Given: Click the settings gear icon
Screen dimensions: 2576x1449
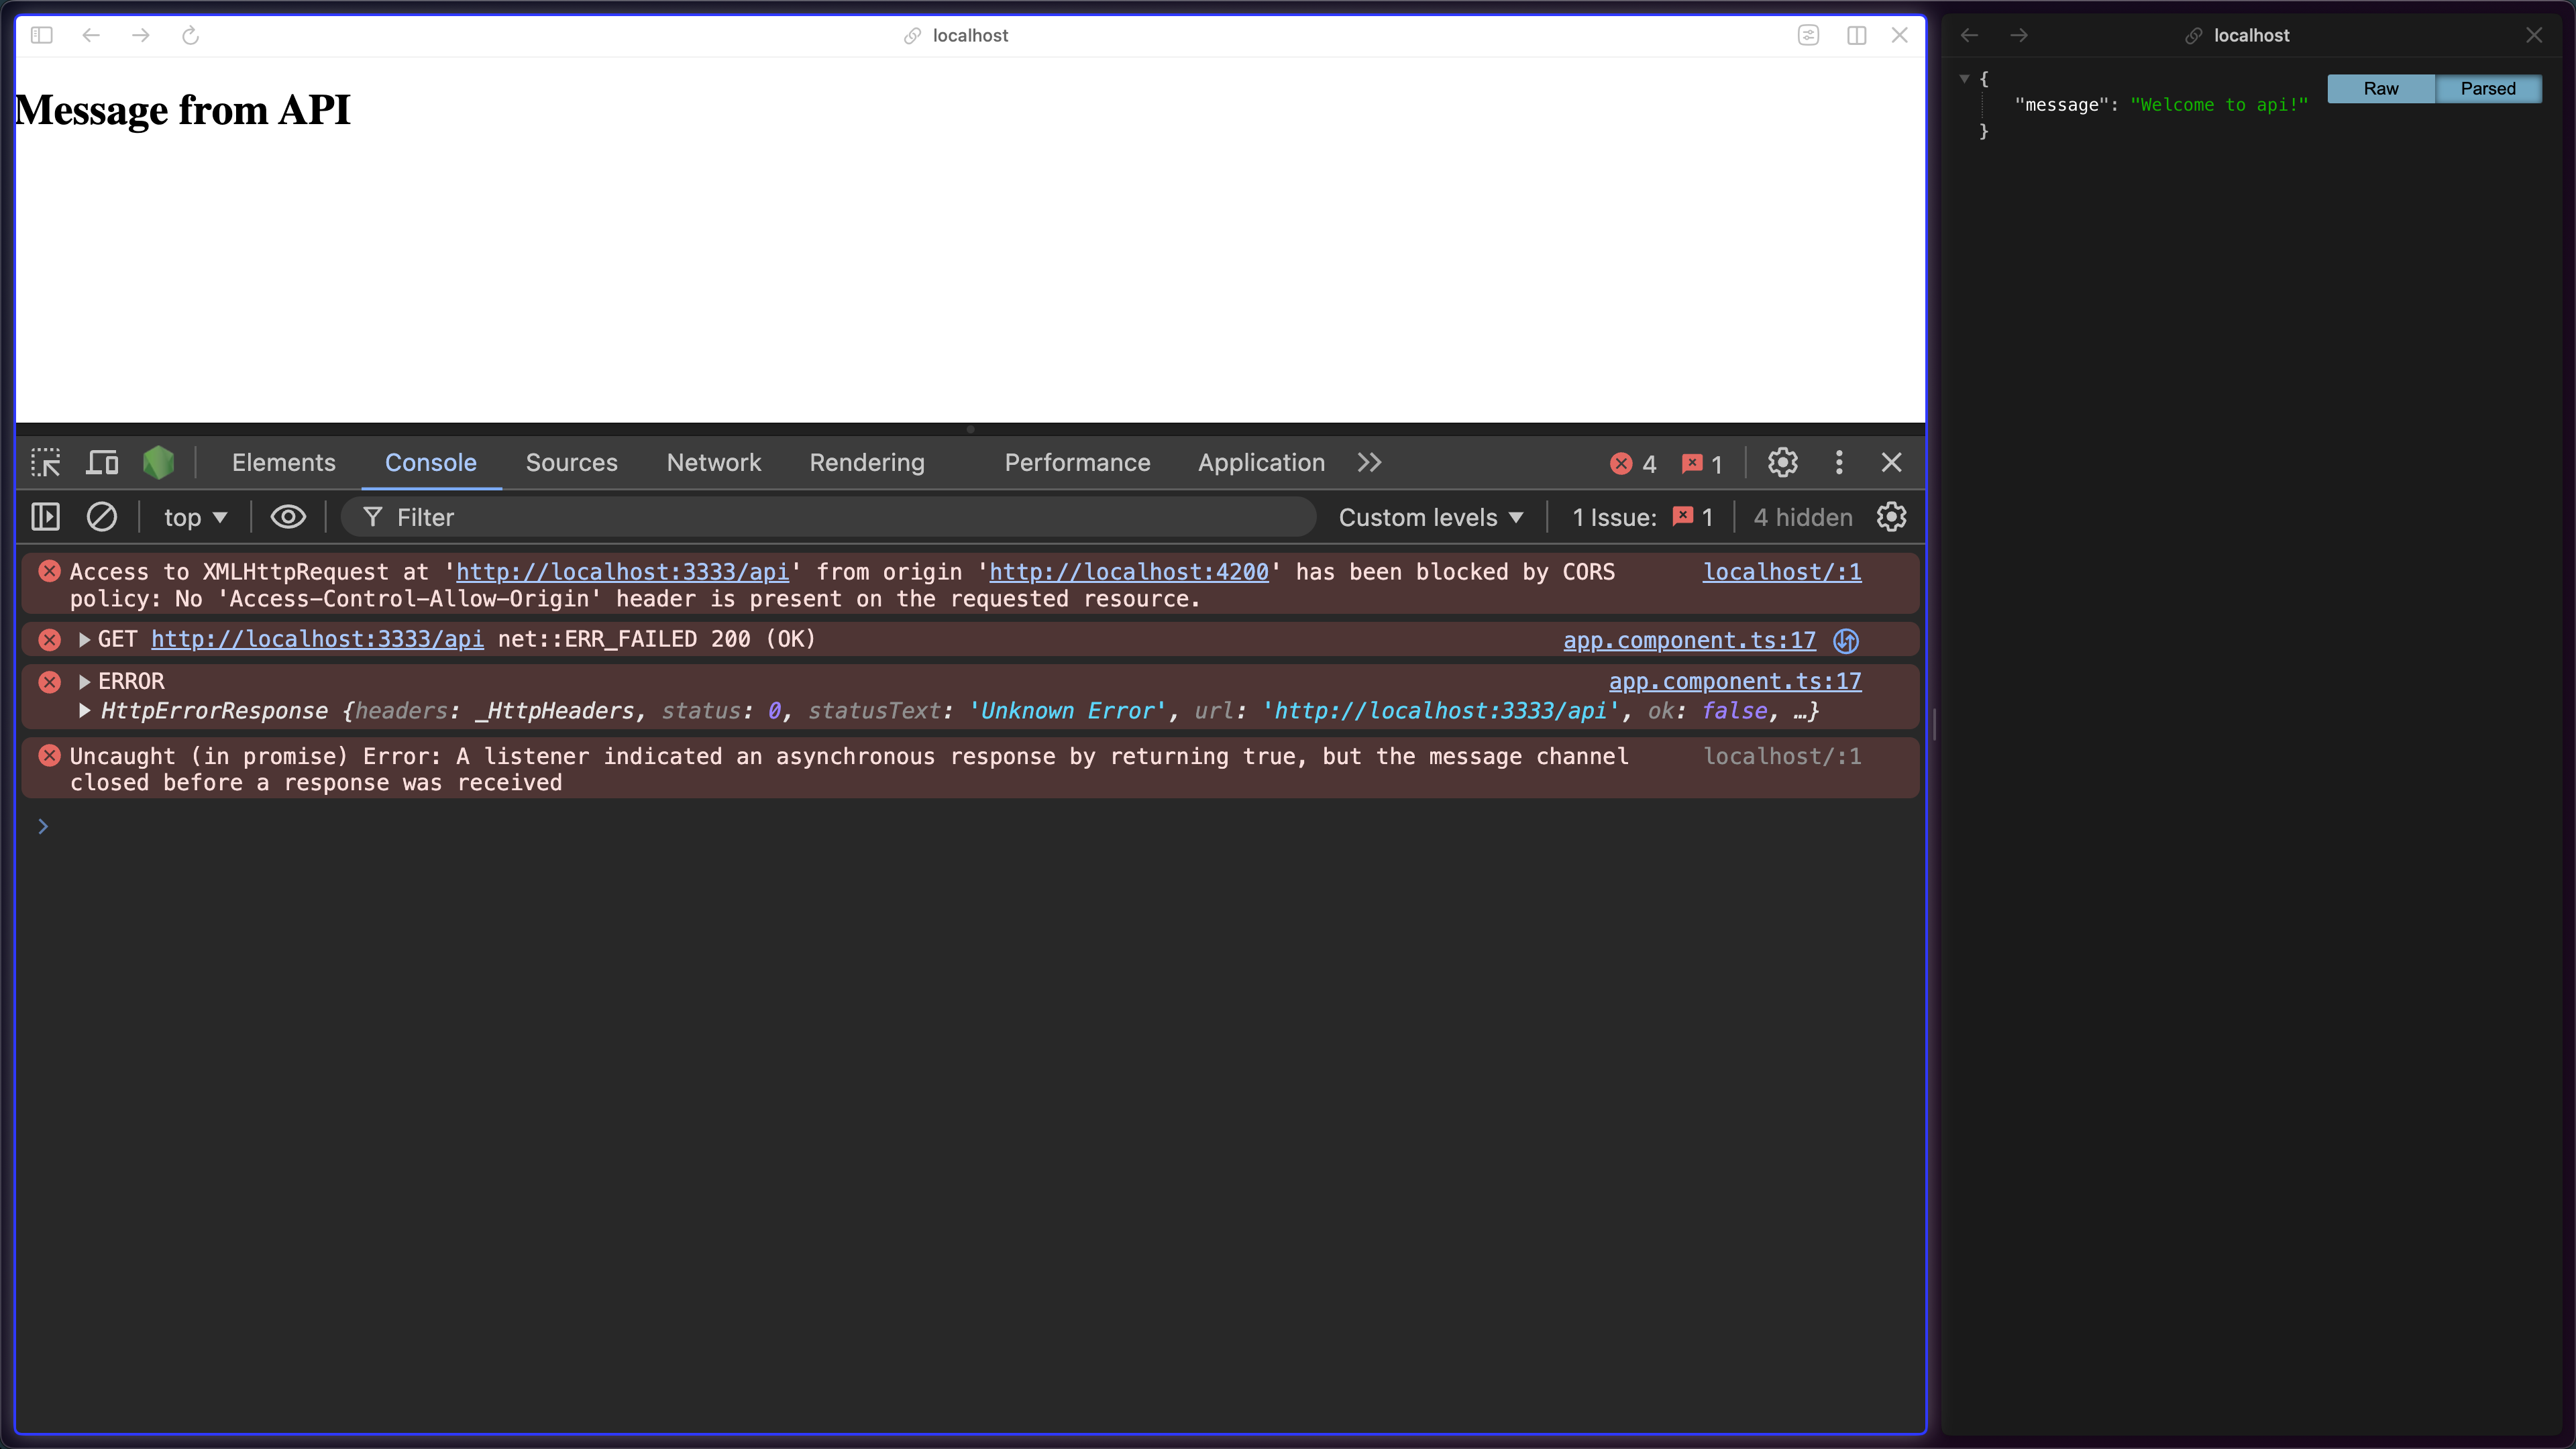Looking at the screenshot, I should tap(1783, 462).
